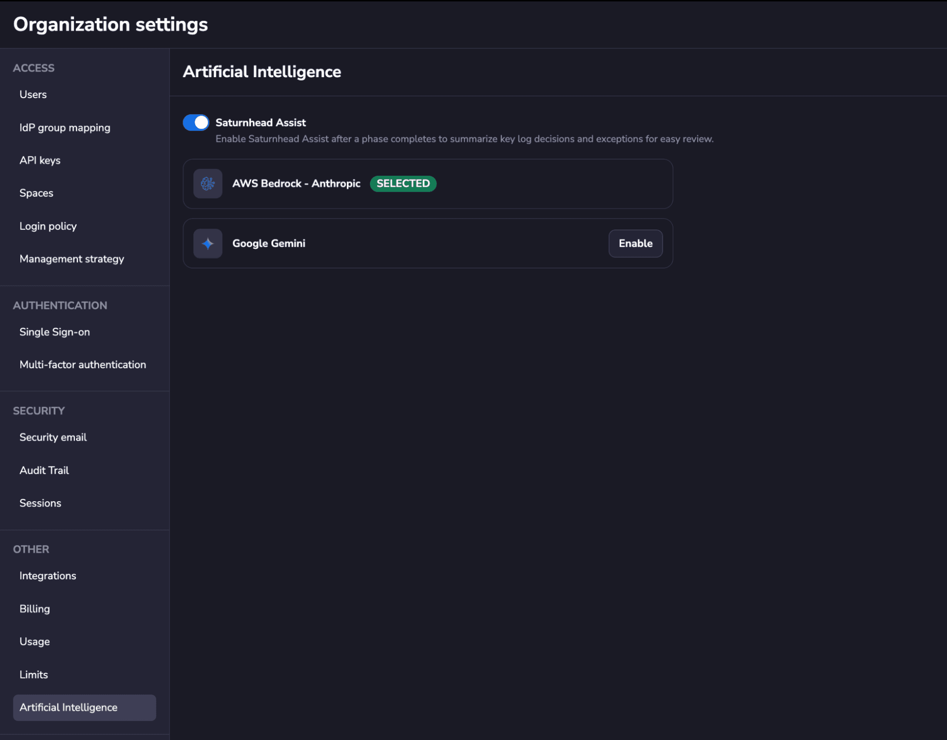Screen dimensions: 947x740
Task: Click the OTHER section header
Action: pyautogui.click(x=31, y=550)
